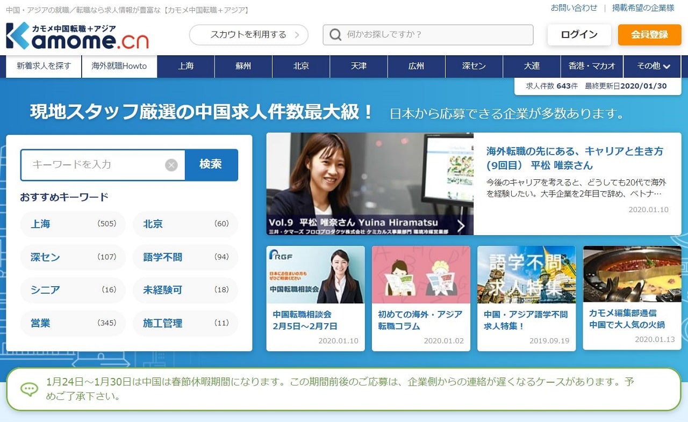
Task: Click the speech bubble notice icon
Action: [29, 389]
